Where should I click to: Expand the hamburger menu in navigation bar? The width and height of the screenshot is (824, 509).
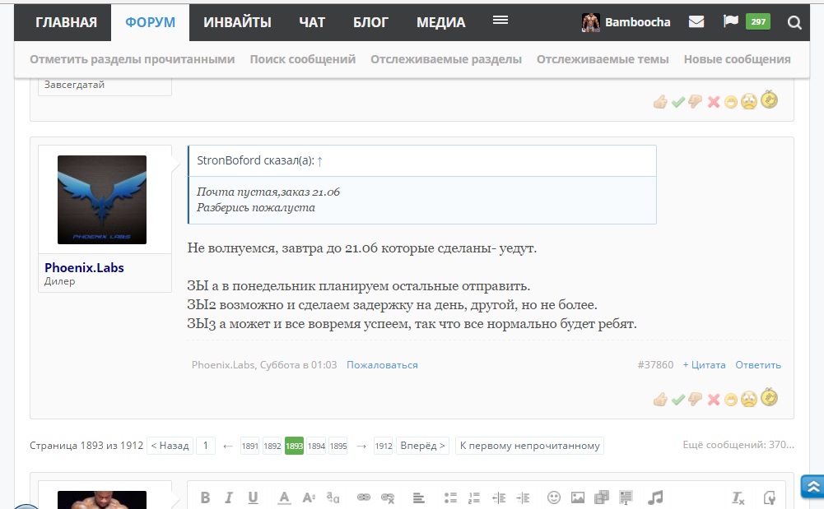[x=500, y=21]
